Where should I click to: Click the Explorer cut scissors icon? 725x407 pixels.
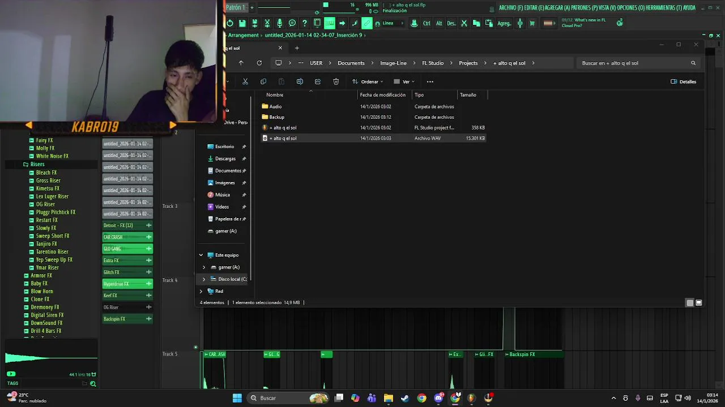[x=245, y=81]
